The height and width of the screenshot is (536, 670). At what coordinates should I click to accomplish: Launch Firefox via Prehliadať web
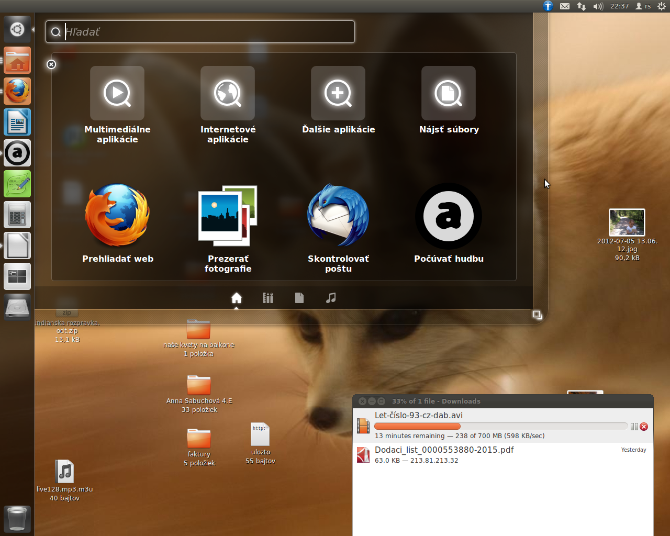[117, 215]
